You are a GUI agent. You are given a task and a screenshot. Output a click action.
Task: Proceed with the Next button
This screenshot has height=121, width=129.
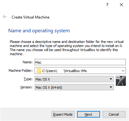(88, 114)
